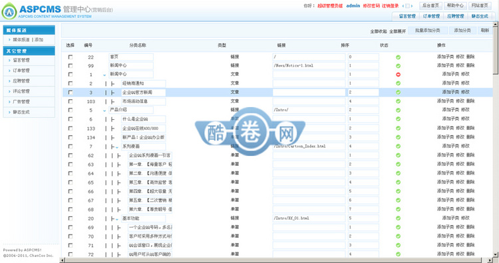This screenshot has width=499, height=263.
Task: Check the box on highlighted row 3
Action: click(71, 93)
